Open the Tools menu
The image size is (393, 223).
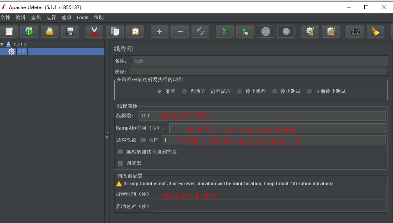[82, 18]
